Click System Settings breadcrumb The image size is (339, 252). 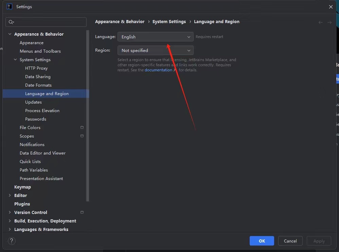[169, 22]
